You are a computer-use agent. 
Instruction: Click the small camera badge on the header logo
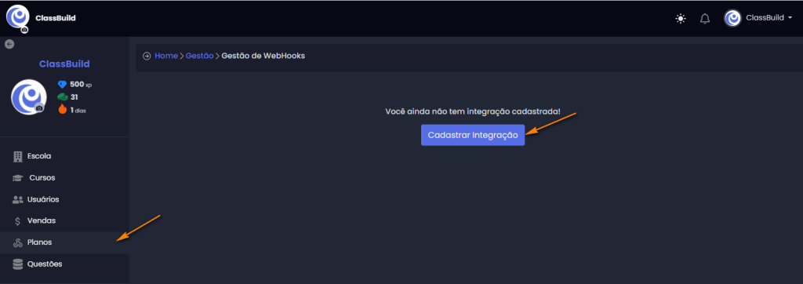point(24,30)
